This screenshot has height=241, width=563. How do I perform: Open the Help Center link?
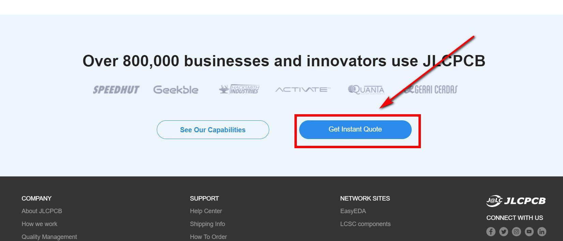206,211
